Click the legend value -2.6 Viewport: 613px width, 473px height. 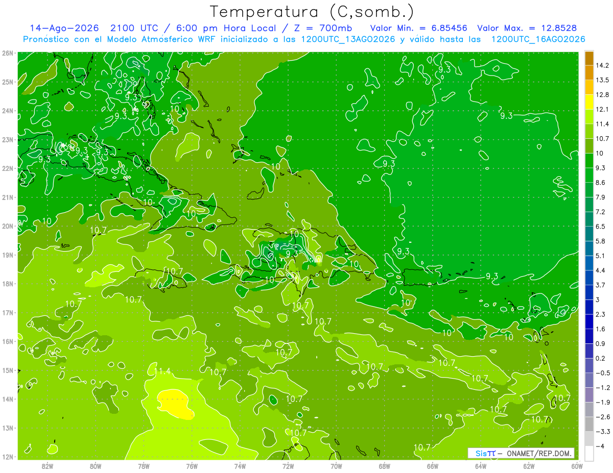coord(602,417)
